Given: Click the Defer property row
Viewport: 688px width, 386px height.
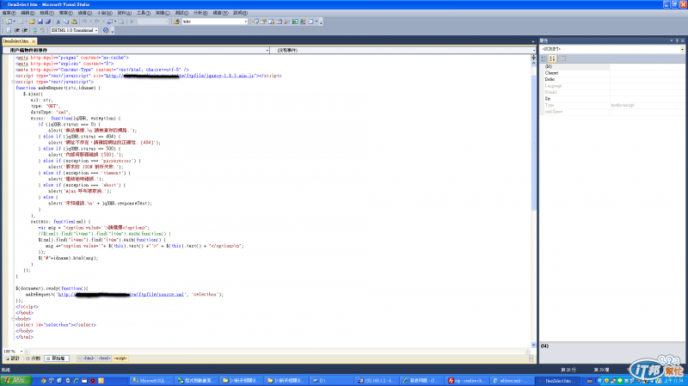Looking at the screenshot, I should tap(612, 79).
